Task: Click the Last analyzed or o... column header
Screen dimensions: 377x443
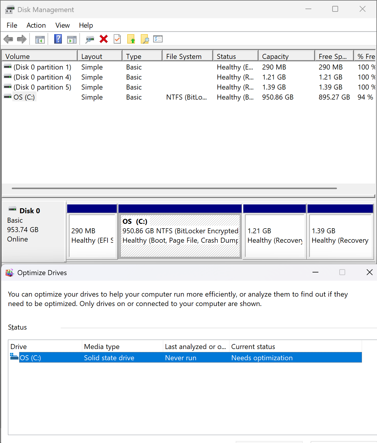Action: click(196, 346)
